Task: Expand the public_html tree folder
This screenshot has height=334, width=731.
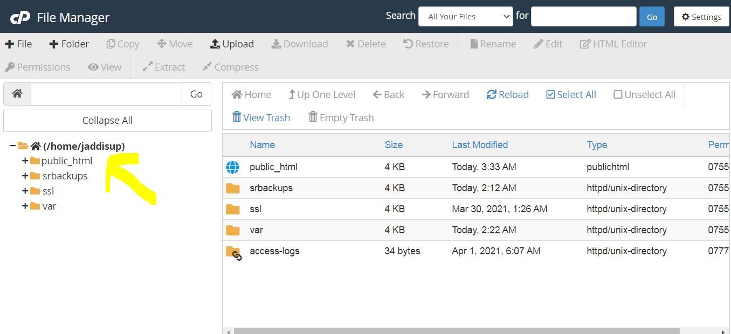Action: [25, 161]
